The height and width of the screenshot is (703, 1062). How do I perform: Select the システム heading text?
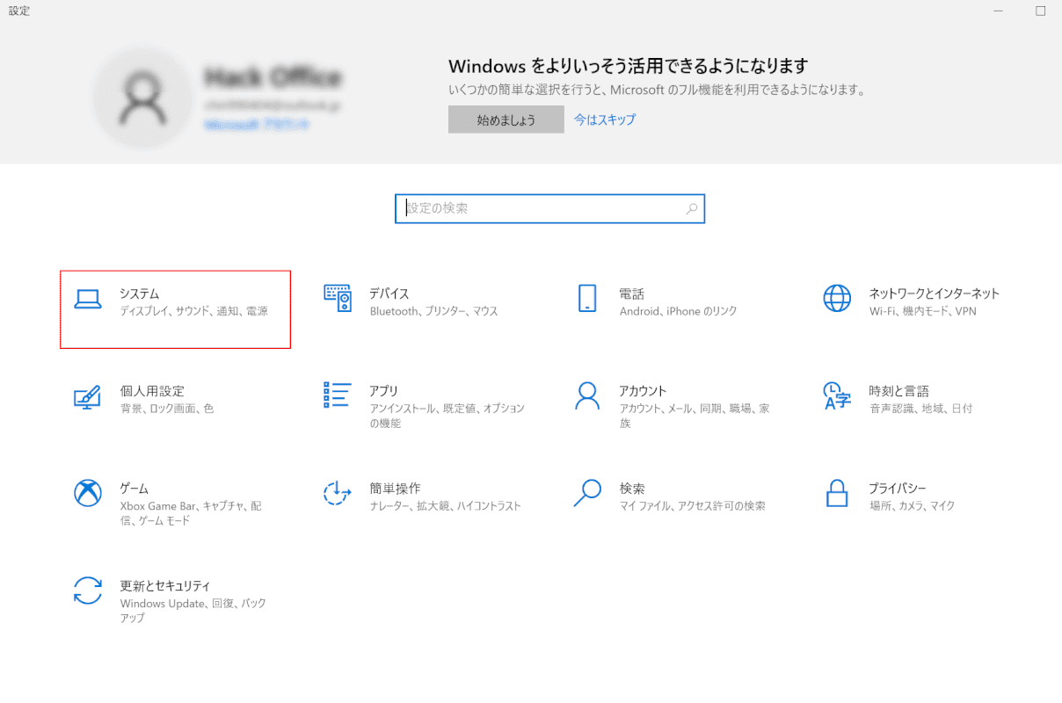point(140,294)
